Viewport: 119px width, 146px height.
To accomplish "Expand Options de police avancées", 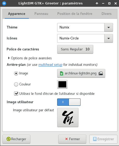I will coord(30,58).
